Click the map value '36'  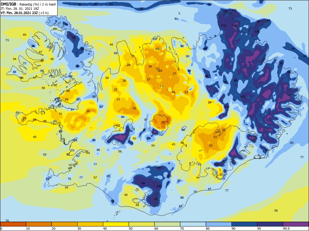point(45,121)
